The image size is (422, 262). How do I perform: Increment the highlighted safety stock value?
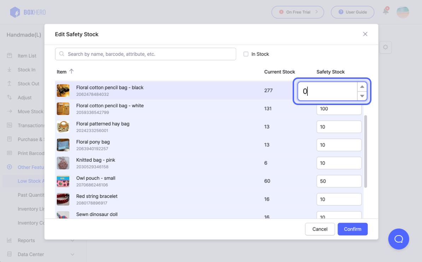362,87
